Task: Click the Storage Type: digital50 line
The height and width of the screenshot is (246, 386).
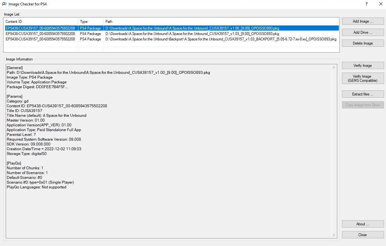Action: [x=27, y=154]
